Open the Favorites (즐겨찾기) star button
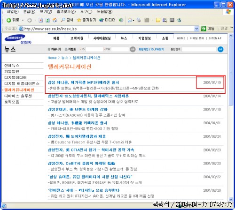The width and height of the screenshot is (235, 210). (86, 20)
